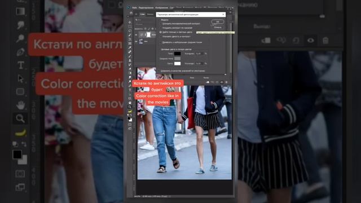Image resolution: width=361 pixels, height=203 pixels.
Task: Click the large blurred black foreground color at left
Action: point(17,155)
